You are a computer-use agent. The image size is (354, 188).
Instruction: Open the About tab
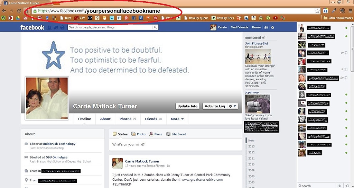coord(105,119)
